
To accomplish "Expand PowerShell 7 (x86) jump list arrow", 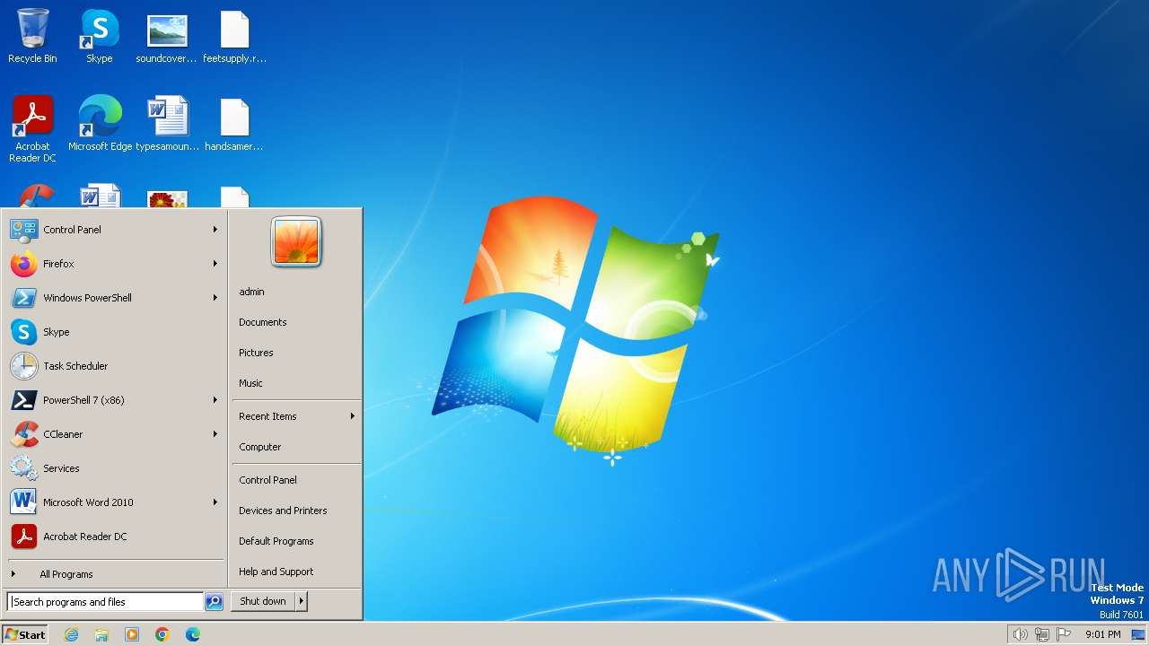I will click(x=215, y=400).
